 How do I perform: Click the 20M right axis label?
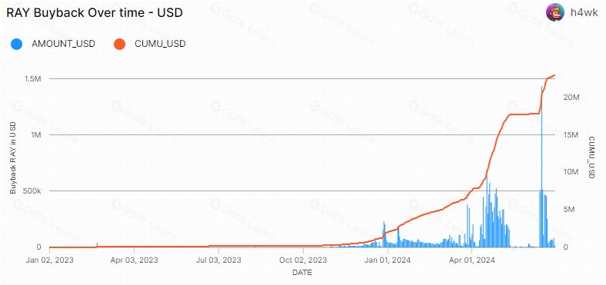[x=571, y=98]
